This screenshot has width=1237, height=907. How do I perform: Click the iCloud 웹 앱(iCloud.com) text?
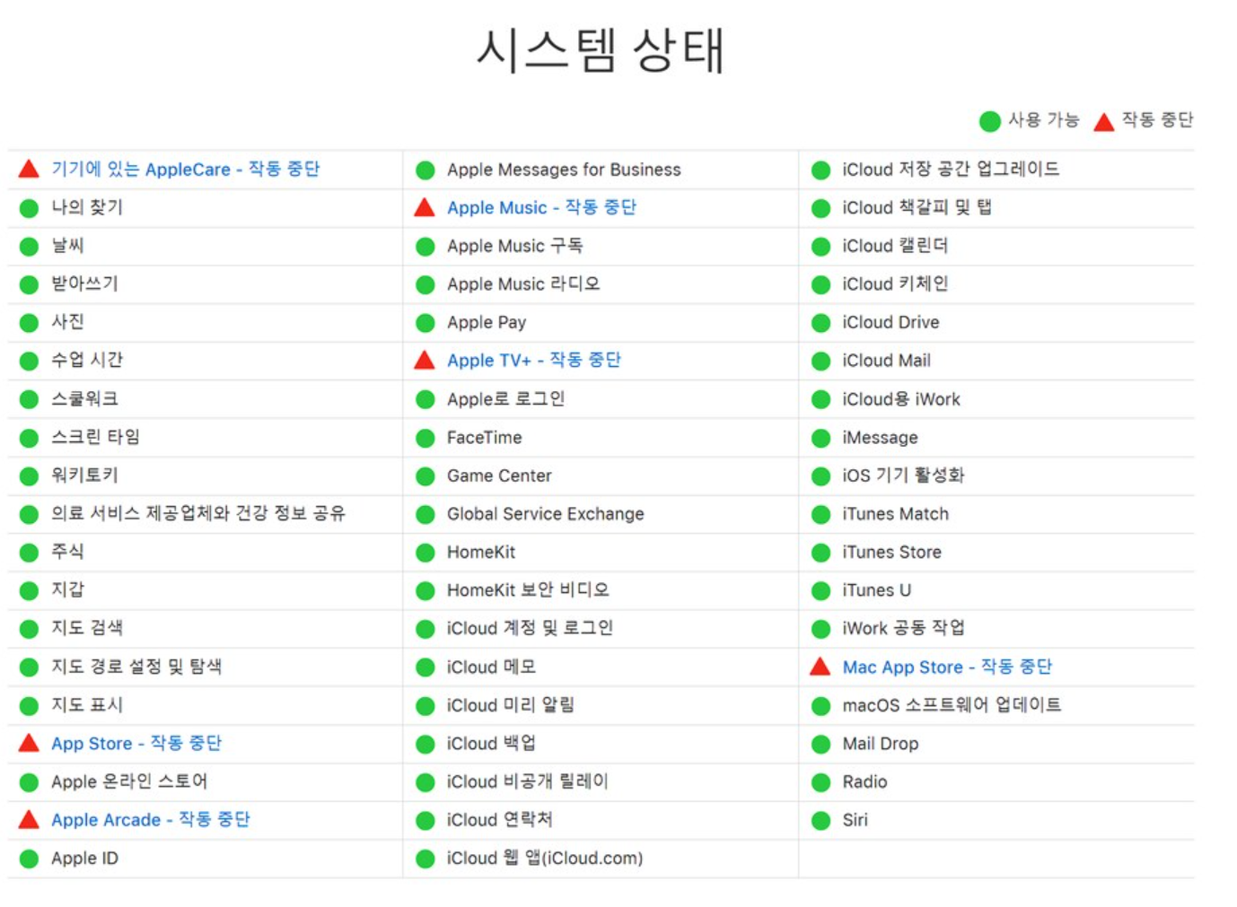click(x=545, y=858)
